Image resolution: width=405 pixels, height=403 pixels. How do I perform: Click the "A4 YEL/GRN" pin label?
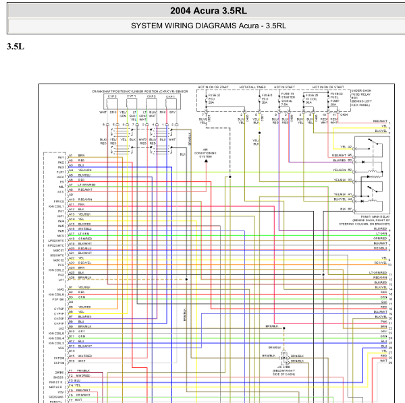pos(80,170)
